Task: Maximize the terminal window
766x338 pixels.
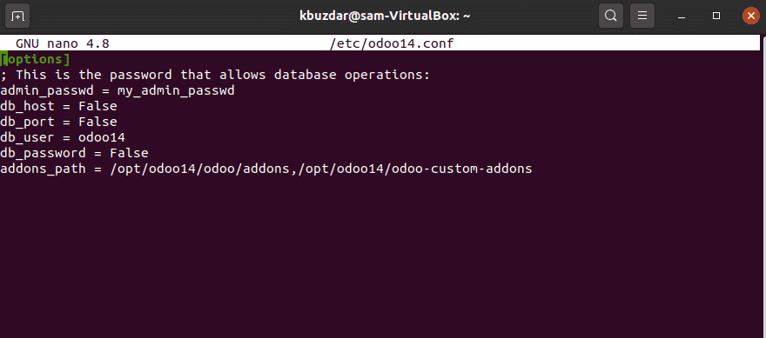Action: pos(716,17)
